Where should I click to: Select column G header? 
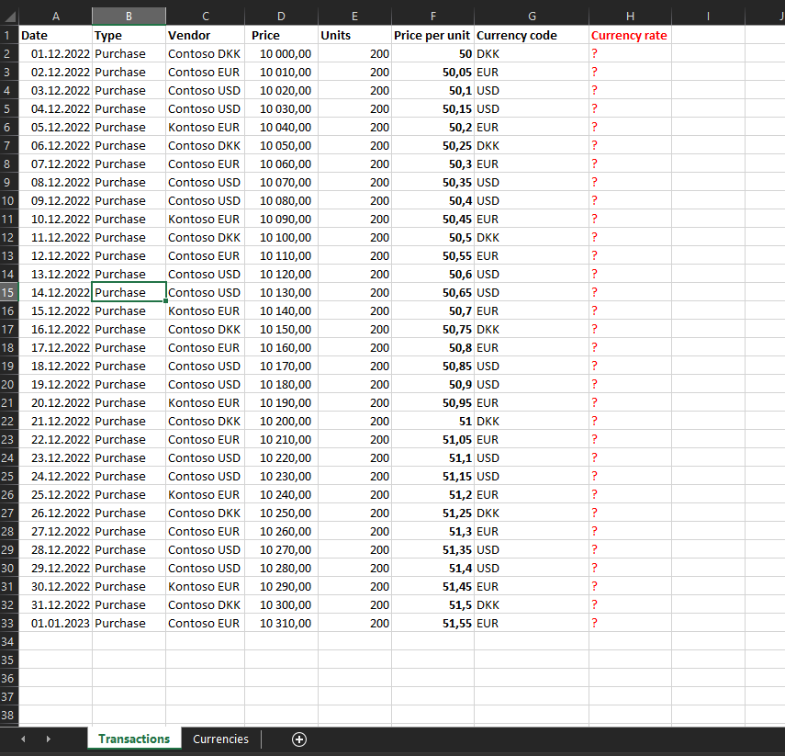(x=532, y=16)
